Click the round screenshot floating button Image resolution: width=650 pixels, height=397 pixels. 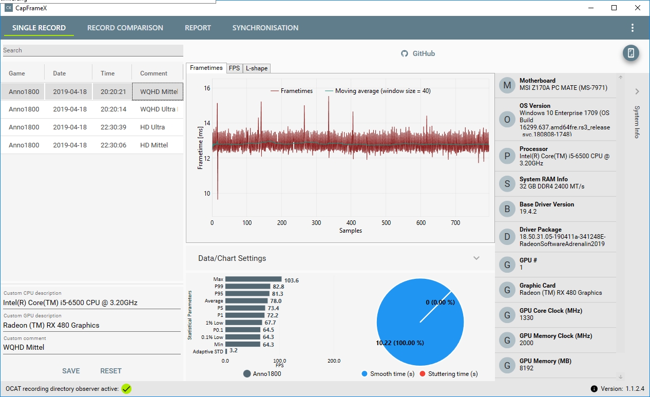[631, 53]
